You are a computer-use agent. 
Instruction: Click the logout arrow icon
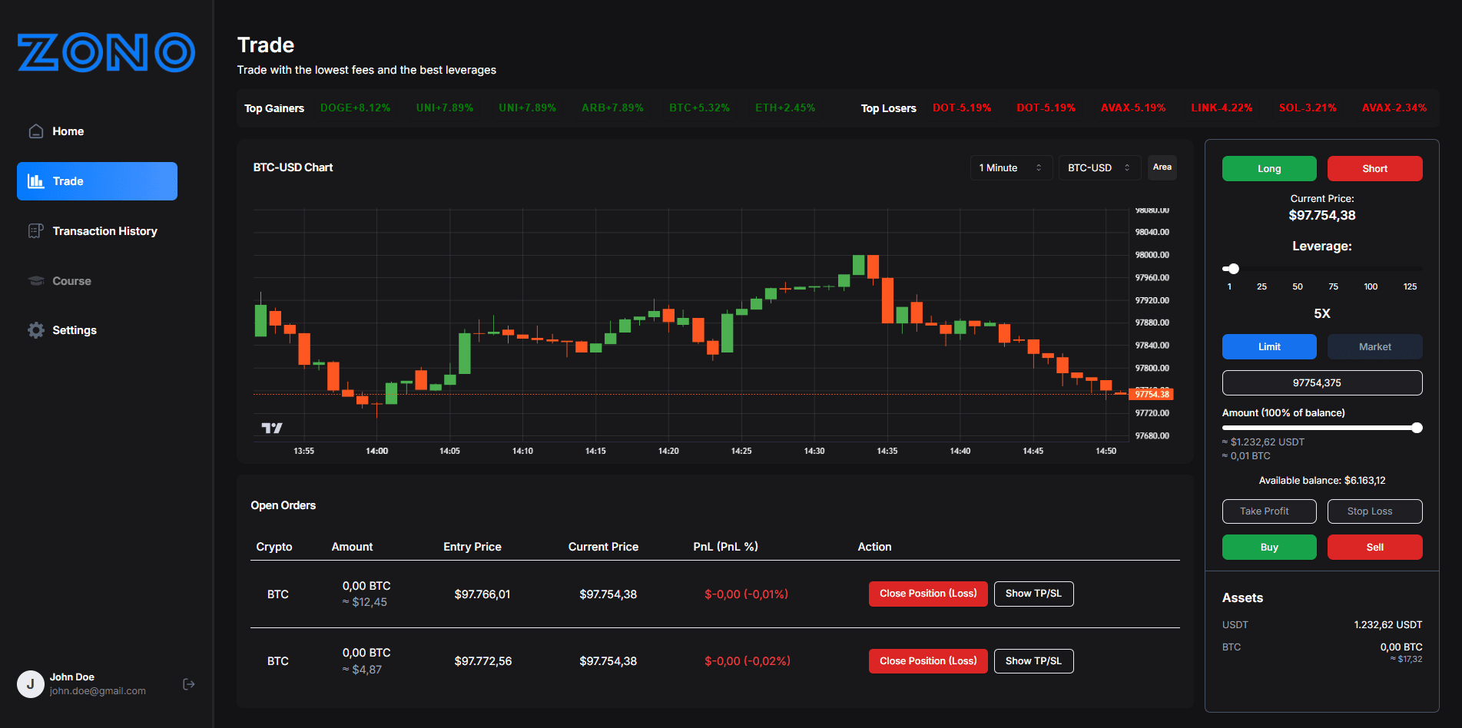(189, 684)
